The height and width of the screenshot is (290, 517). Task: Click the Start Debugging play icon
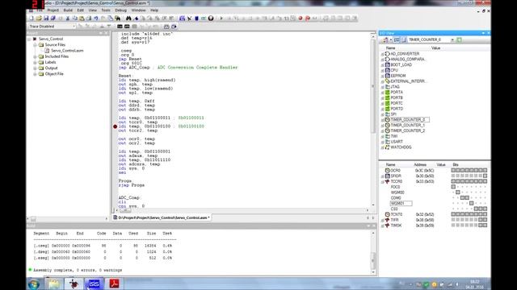tap(221, 18)
